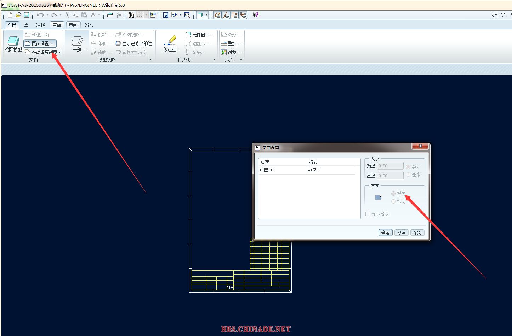Viewport: 512px width, 336px height.
Task: Select the 英寸 inch radio button
Action: tap(408, 167)
